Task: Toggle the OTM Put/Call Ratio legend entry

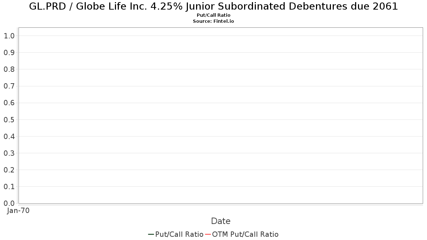Action: (x=242, y=234)
